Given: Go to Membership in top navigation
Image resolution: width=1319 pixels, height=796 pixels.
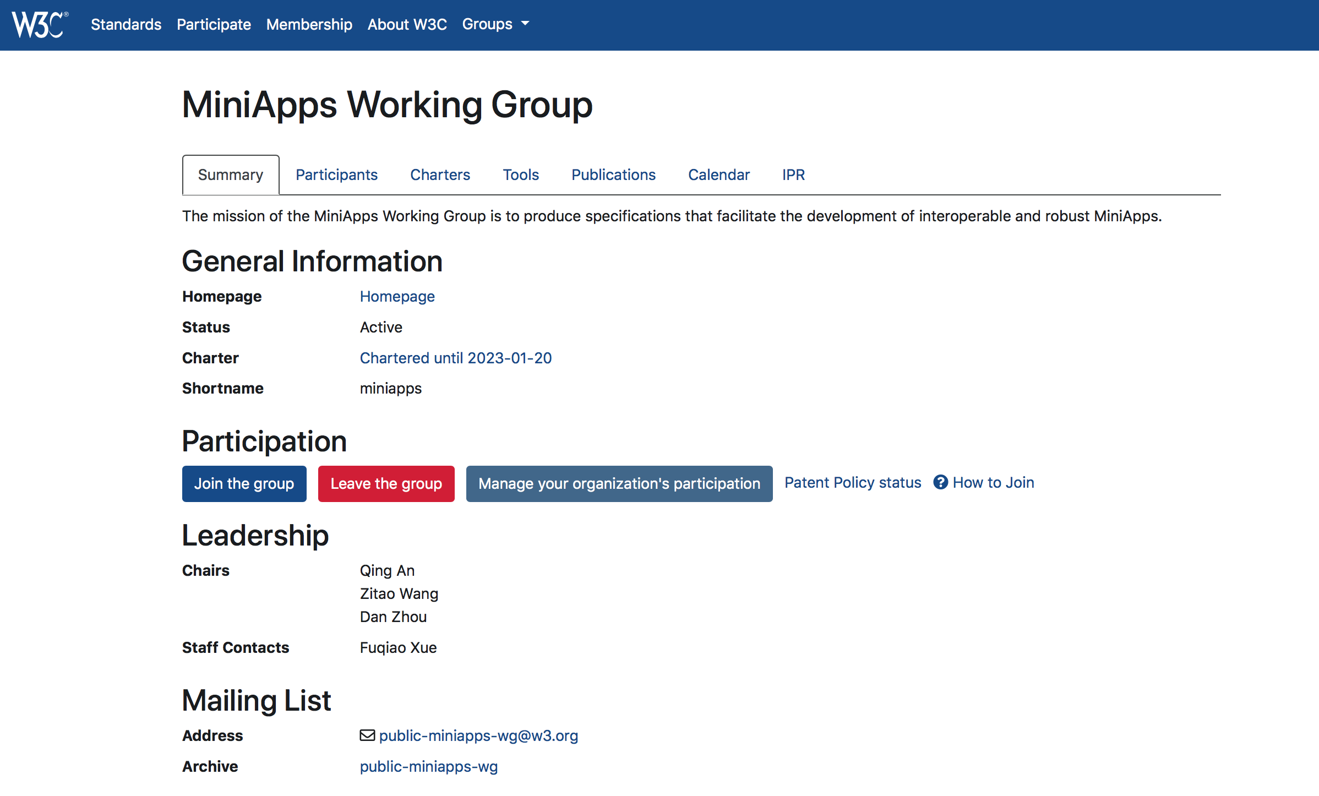Looking at the screenshot, I should [x=309, y=24].
